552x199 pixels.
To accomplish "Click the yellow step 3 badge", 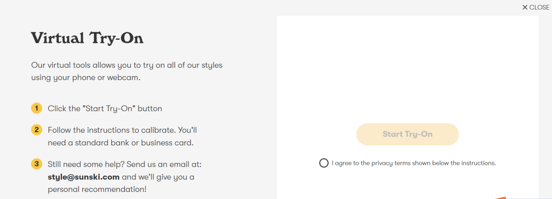I will coord(37,164).
